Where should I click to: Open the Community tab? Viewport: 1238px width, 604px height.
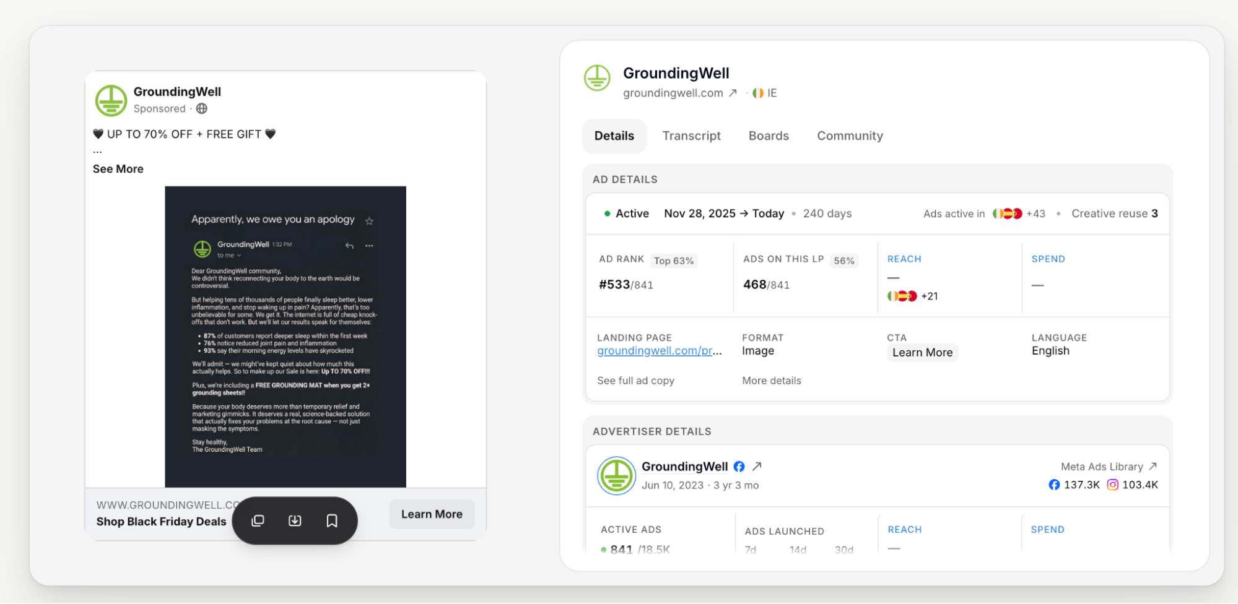[x=850, y=136]
